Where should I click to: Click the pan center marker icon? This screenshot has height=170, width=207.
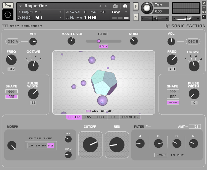click(x=155, y=18)
